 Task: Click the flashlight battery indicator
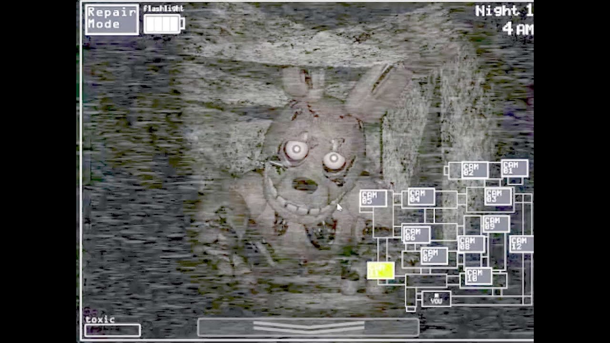(164, 24)
